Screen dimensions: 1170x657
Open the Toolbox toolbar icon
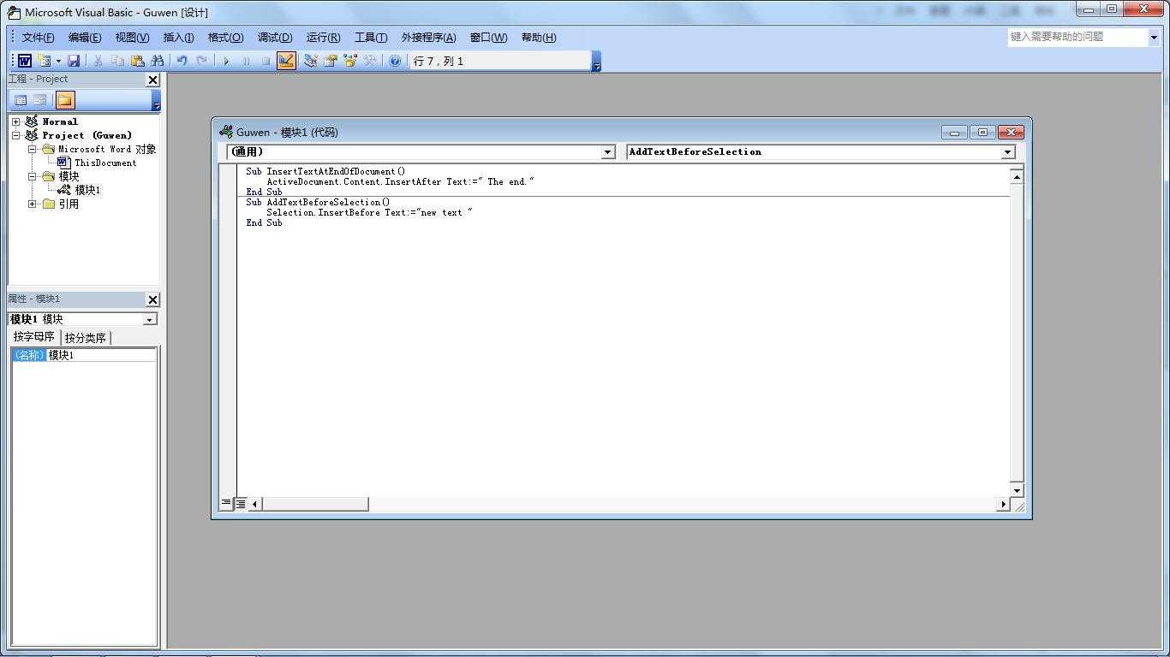coord(369,61)
